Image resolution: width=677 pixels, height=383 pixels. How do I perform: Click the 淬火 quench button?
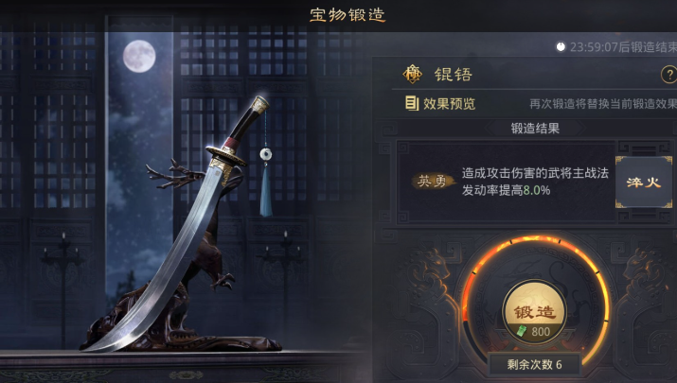pos(644,182)
